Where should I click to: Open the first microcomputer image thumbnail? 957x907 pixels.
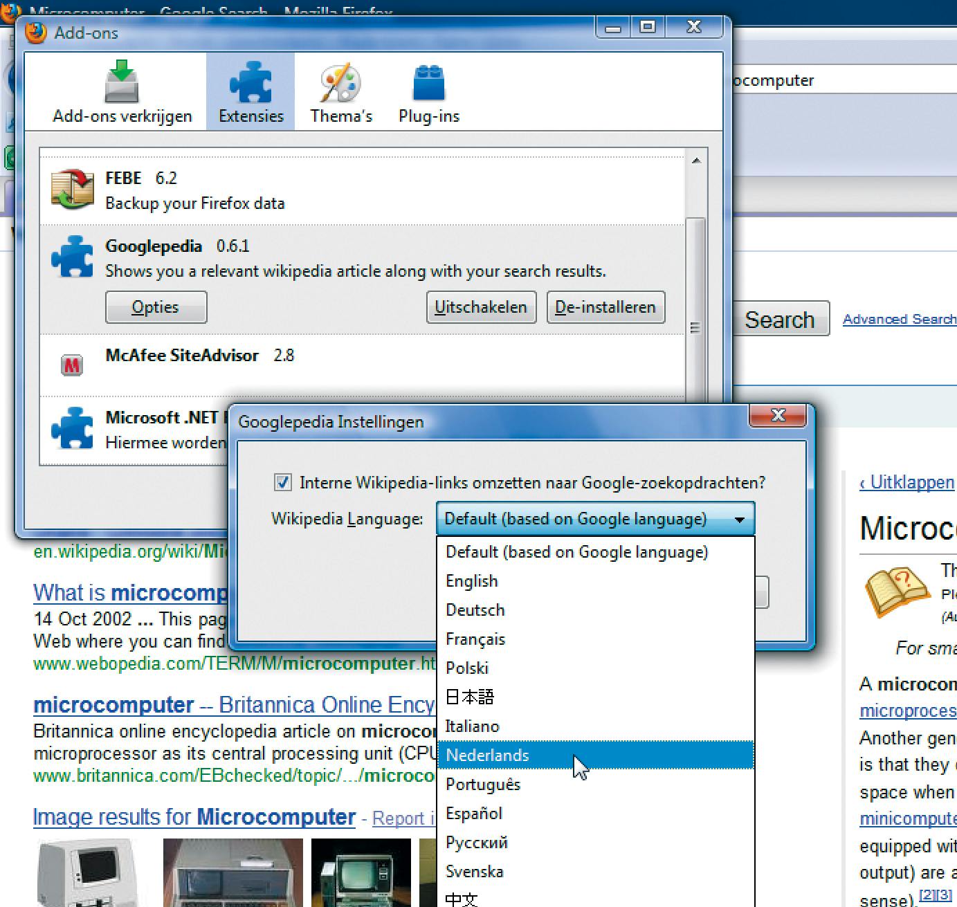[x=88, y=872]
